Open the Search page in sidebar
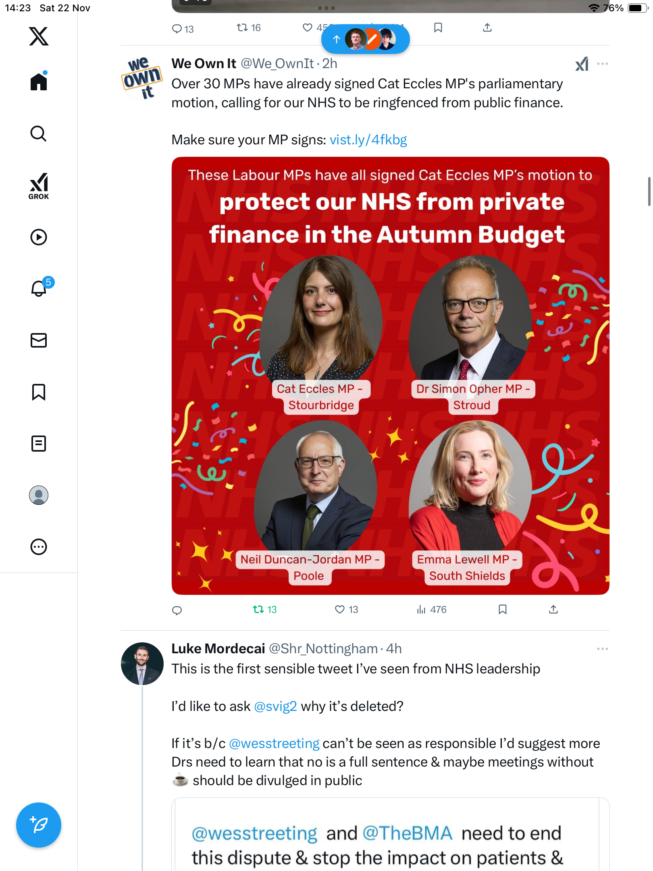653x871 pixels. pyautogui.click(x=39, y=133)
